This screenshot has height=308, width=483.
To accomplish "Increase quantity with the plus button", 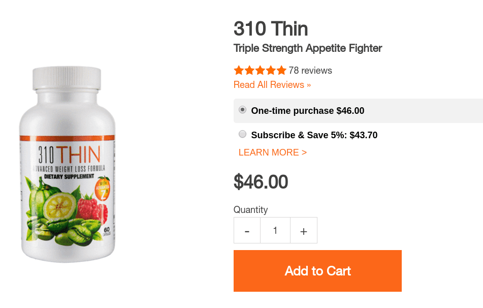I will click(x=304, y=230).
